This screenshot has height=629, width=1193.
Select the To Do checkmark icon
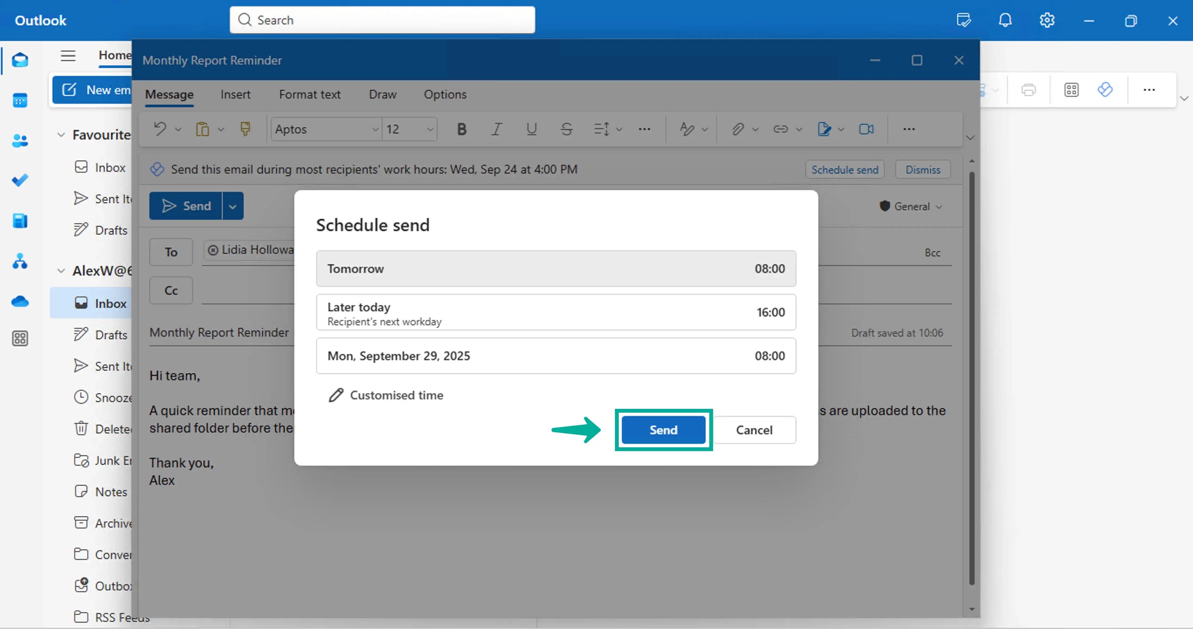(x=20, y=180)
